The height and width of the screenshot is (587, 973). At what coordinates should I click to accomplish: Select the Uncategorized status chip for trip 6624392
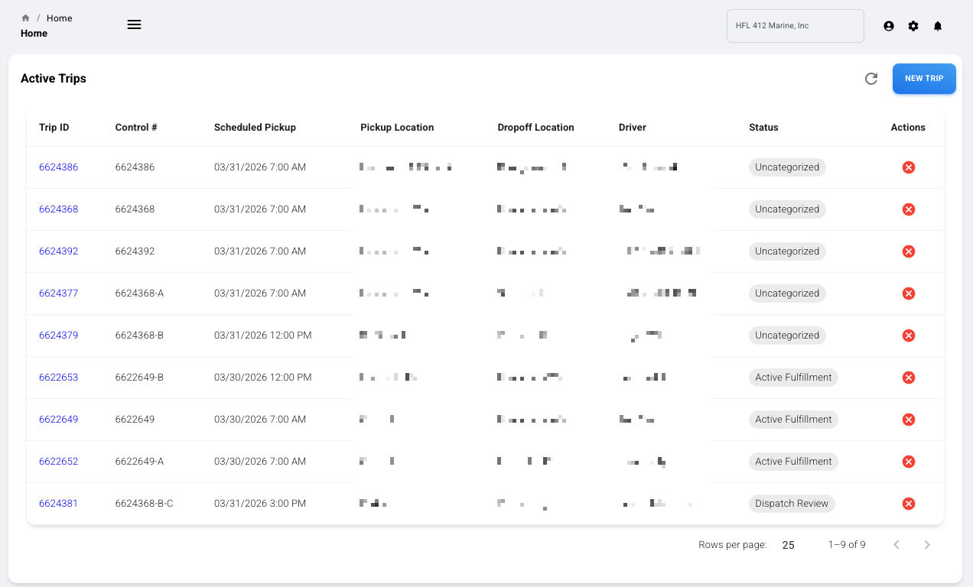(787, 251)
